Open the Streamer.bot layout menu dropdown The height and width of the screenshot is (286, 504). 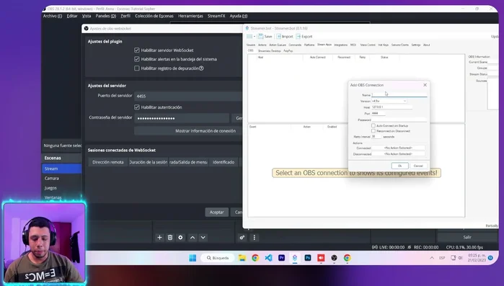point(251,36)
